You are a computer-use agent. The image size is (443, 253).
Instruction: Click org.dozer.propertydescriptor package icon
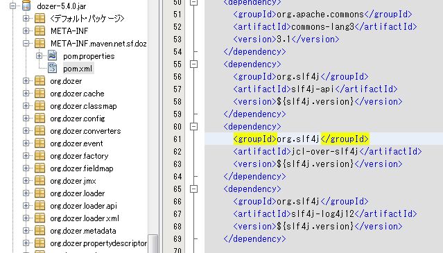click(x=40, y=243)
